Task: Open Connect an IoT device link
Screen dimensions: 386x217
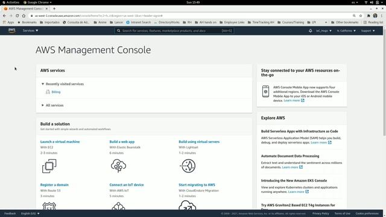Action: coord(127,185)
